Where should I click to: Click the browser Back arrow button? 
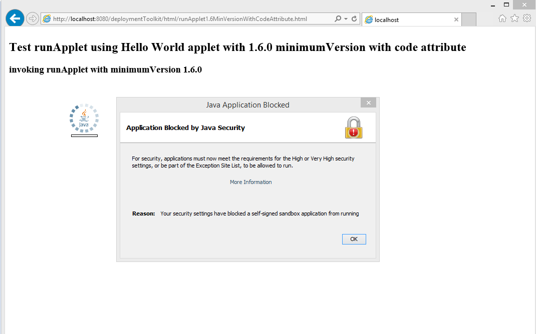point(15,18)
